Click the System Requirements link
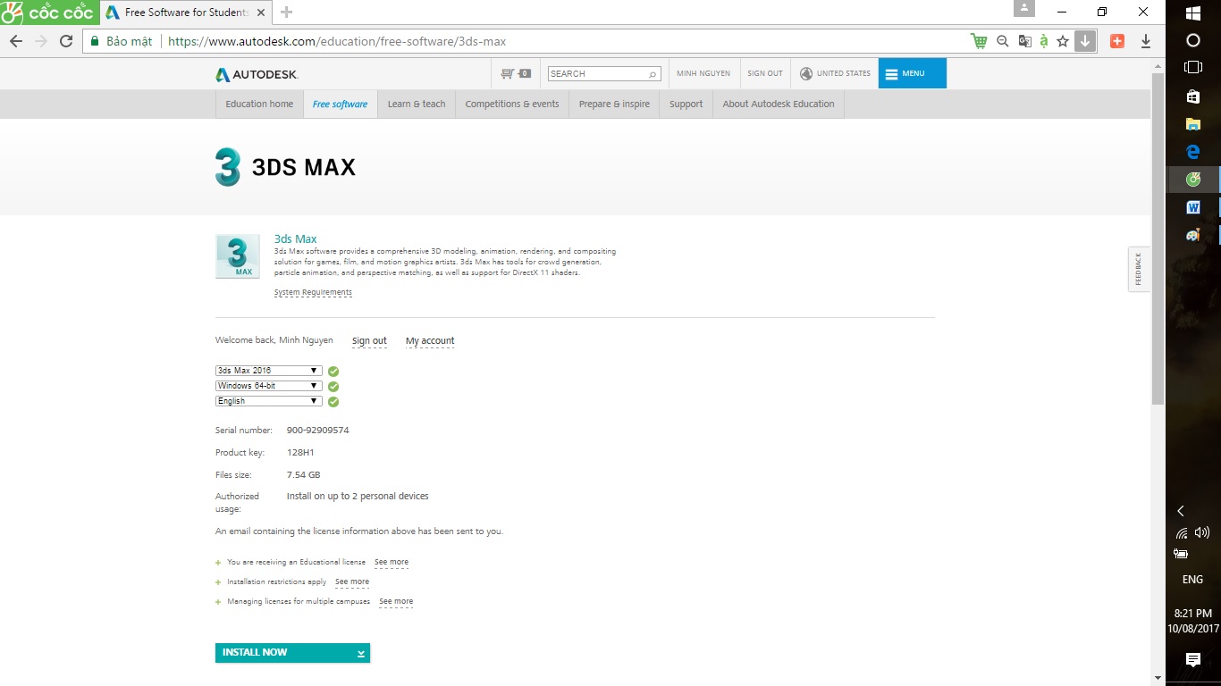 (313, 292)
